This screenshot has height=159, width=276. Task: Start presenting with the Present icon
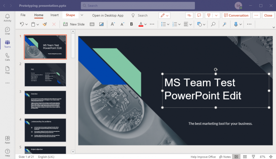(x=209, y=16)
